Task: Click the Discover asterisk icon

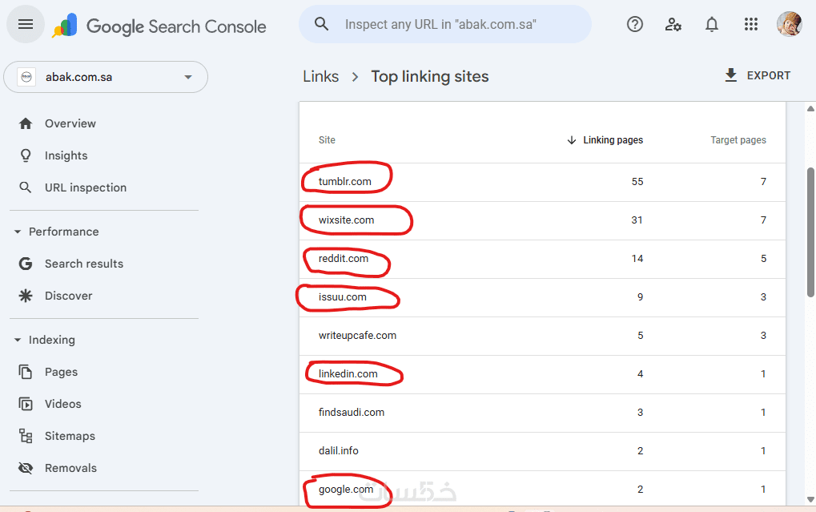Action: coord(26,296)
